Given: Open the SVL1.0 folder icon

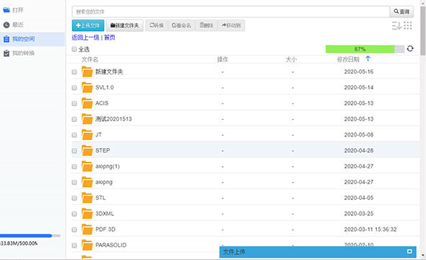Looking at the screenshot, I should tap(87, 87).
